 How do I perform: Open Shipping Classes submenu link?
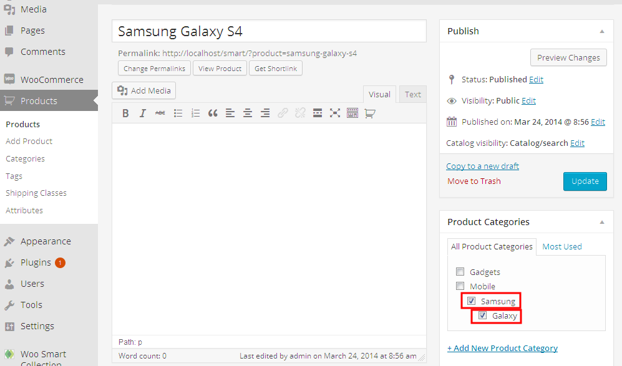point(36,193)
